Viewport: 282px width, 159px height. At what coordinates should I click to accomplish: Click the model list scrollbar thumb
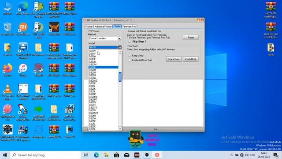(120, 77)
